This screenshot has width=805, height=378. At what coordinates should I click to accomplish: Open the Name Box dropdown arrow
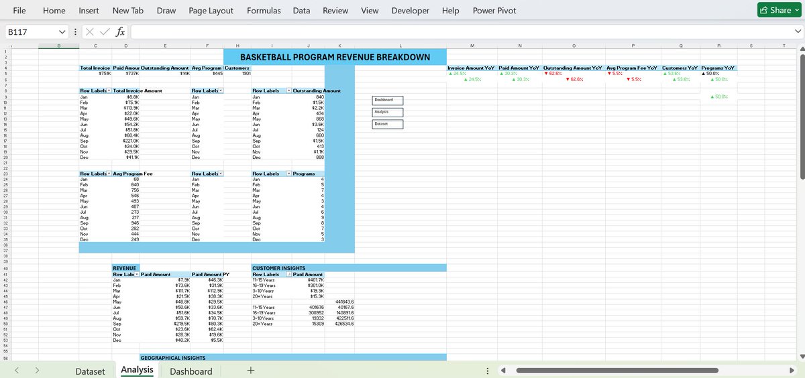tap(62, 31)
